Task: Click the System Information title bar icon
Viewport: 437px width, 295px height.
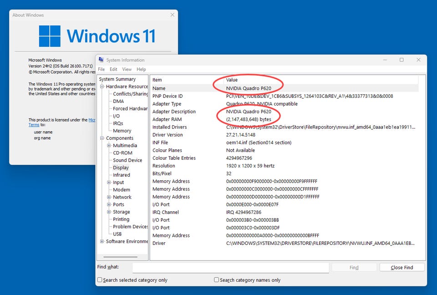Action: coord(101,60)
